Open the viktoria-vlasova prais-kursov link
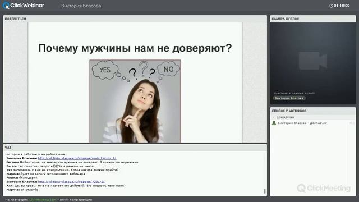Screen dimensions: 359x202 pyautogui.click(x=77, y=158)
